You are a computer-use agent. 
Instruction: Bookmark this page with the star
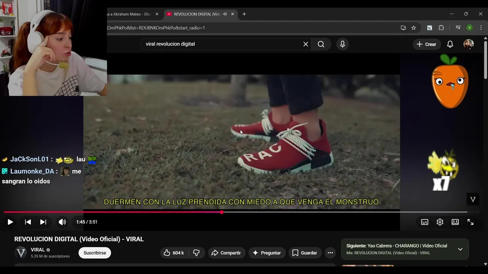click(414, 28)
